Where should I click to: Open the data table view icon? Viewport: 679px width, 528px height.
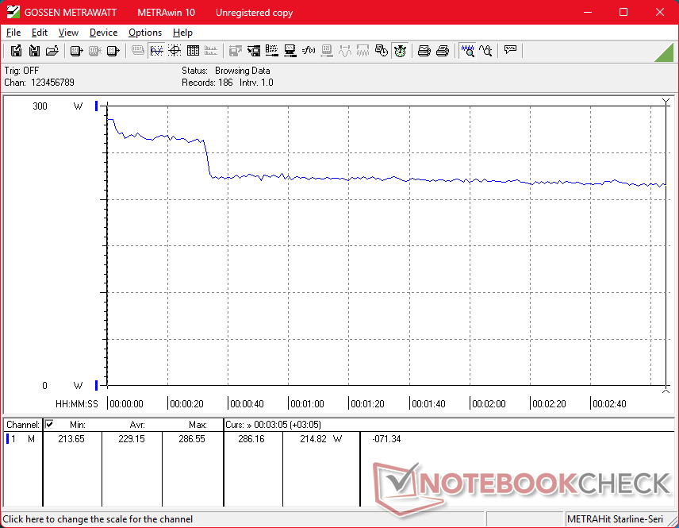pyautogui.click(x=193, y=51)
